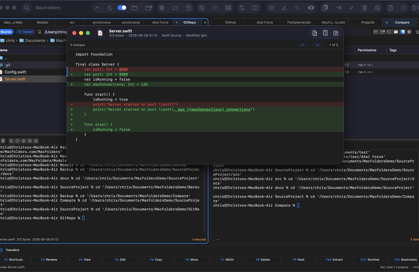Click the star favorites icon in right pane
The image size is (419, 272).
tap(417, 32)
